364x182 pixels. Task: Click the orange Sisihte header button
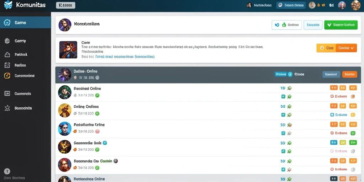click(350, 74)
